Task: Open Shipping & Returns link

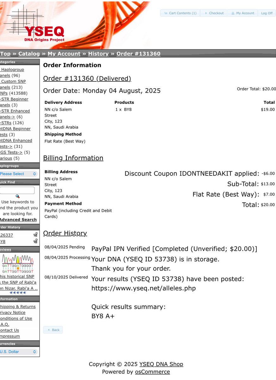Action: [18, 307]
